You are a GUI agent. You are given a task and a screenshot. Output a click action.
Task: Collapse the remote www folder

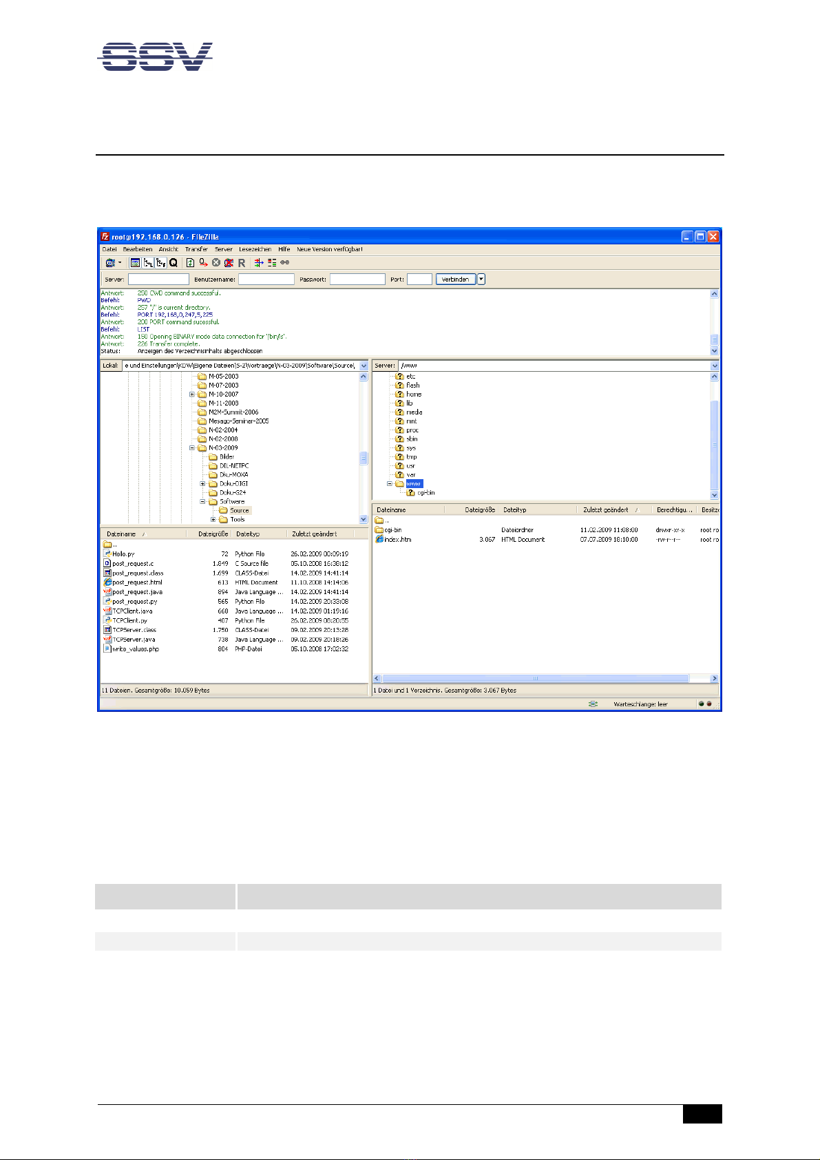click(390, 483)
